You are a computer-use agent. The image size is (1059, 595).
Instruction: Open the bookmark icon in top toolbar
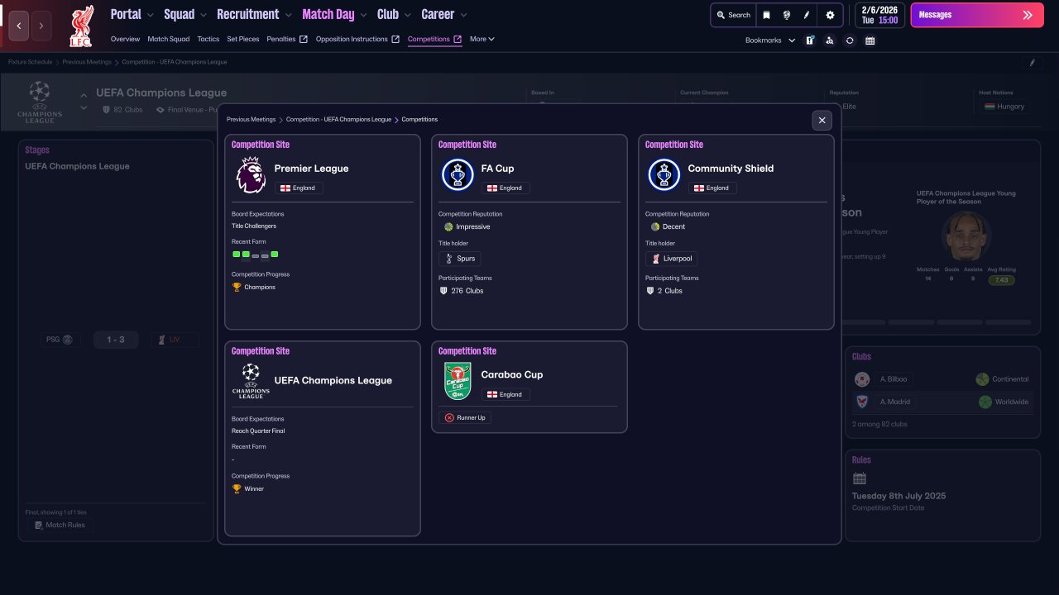point(766,15)
